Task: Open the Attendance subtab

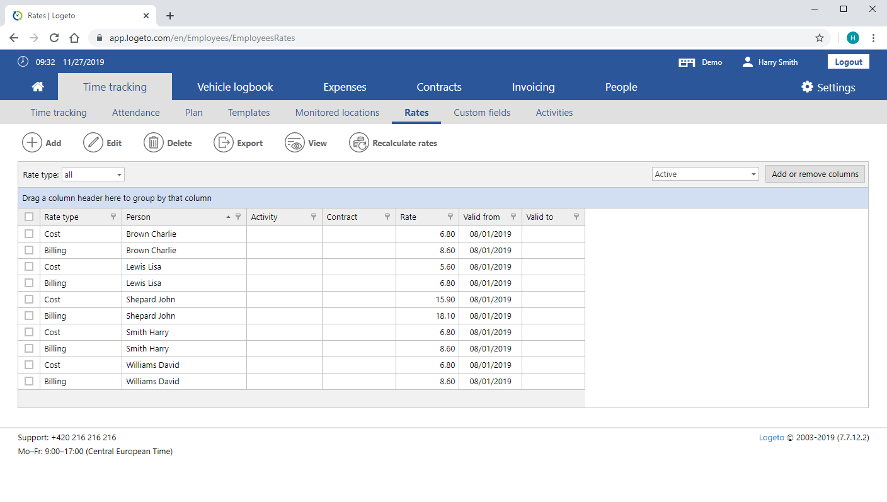Action: tap(136, 113)
